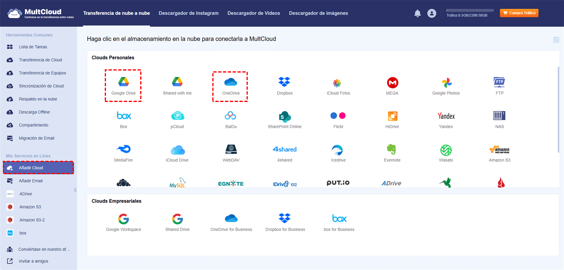The width and height of the screenshot is (564, 270).
Task: Connect Box personal cloud
Action: [123, 120]
